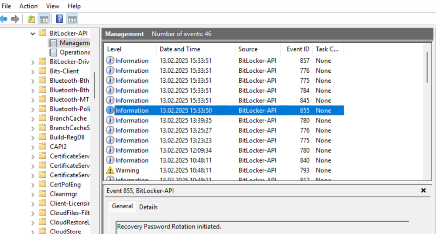436x234 pixels.
Task: Select the Management log icon in tree
Action: [53, 43]
